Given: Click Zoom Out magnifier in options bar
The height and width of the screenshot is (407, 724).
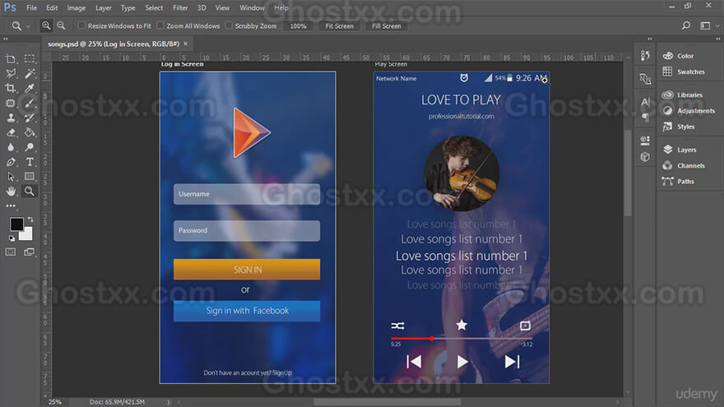Looking at the screenshot, I should (x=61, y=25).
